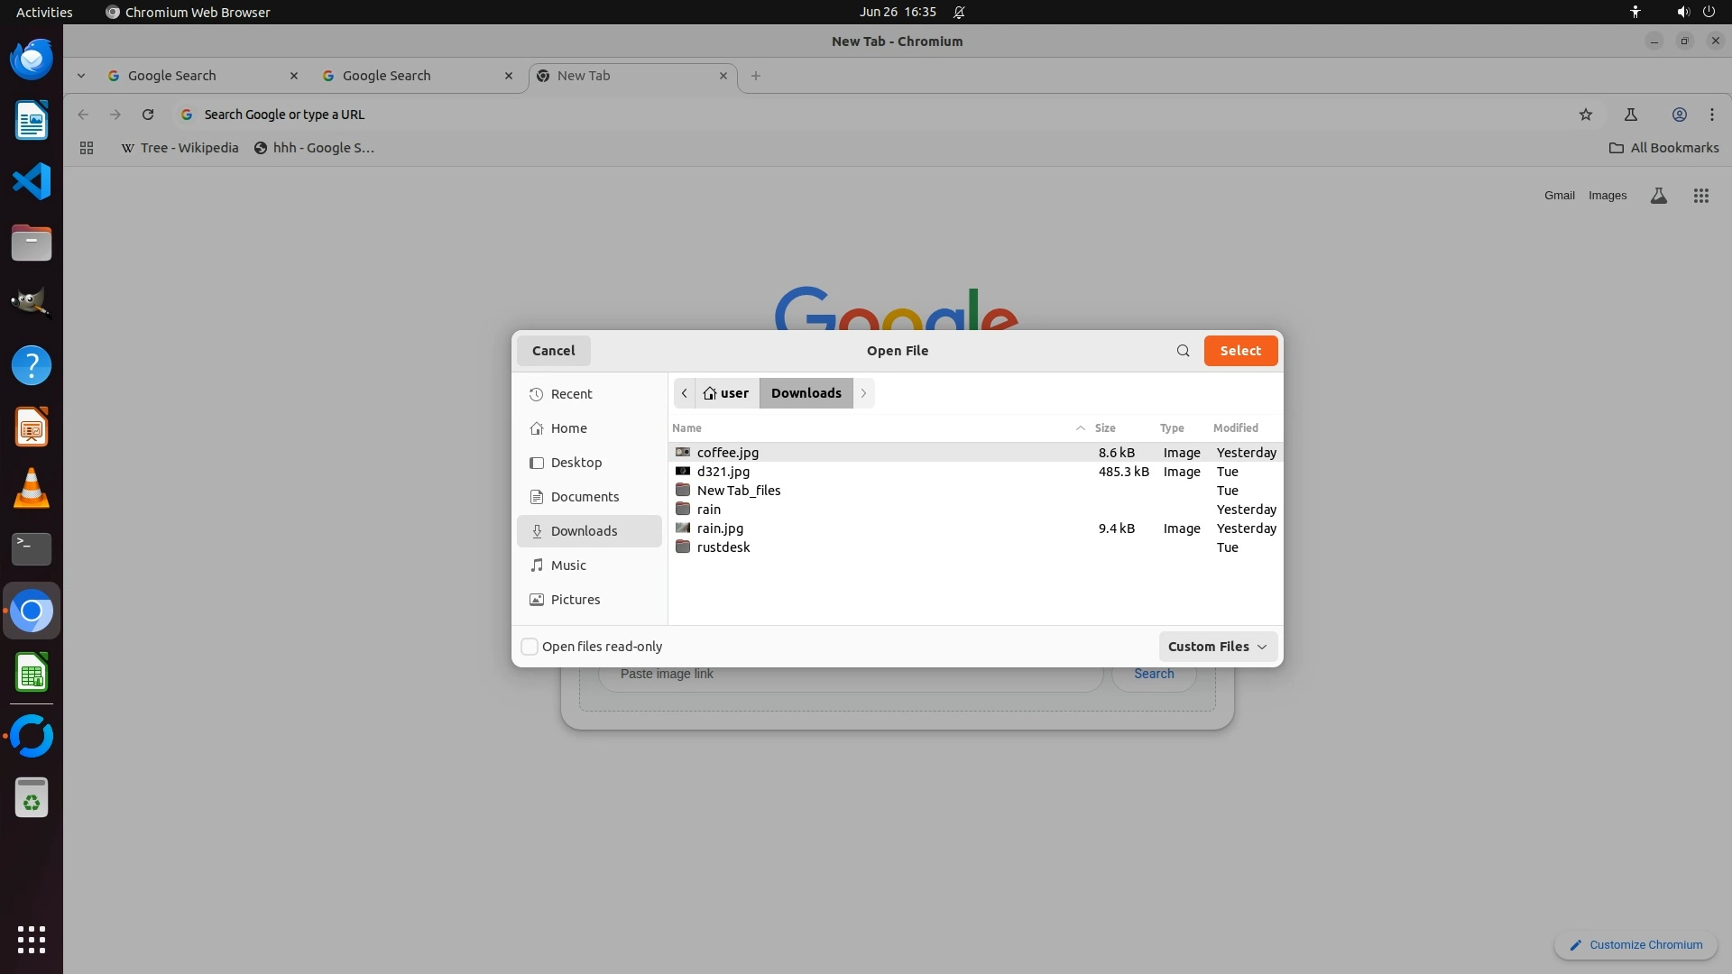This screenshot has width=1732, height=974.
Task: Cancel the Open File dialog
Action: pyautogui.click(x=553, y=351)
